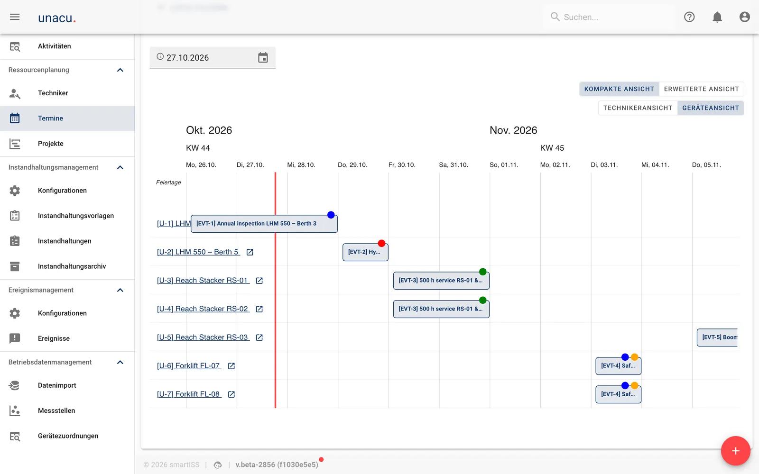
Task: Click the help question mark icon
Action: (689, 17)
